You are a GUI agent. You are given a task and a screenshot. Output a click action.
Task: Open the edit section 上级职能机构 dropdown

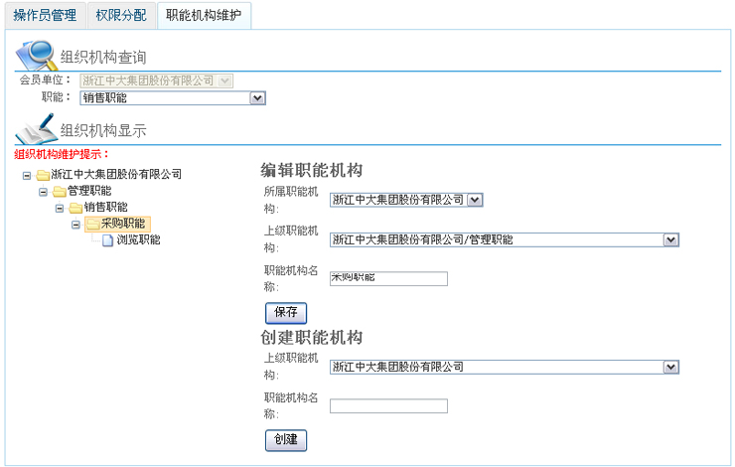pos(670,240)
